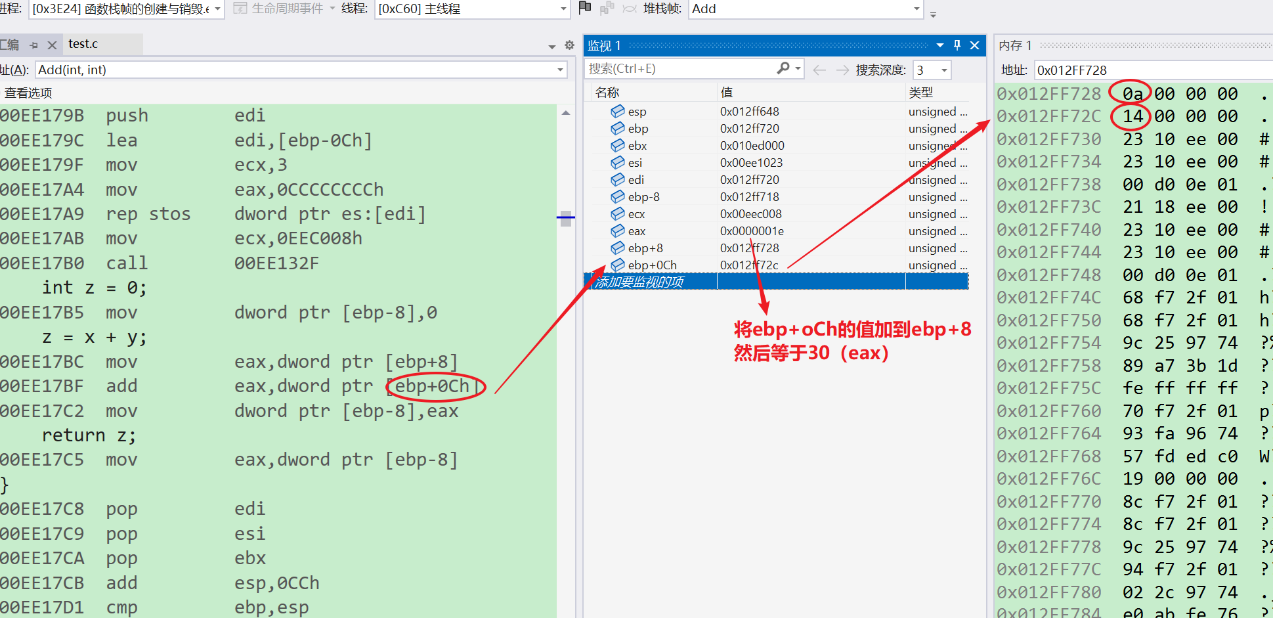1273x618 pixels.
Task: Open the process dropdown 0x3E24
Action: pyautogui.click(x=217, y=9)
